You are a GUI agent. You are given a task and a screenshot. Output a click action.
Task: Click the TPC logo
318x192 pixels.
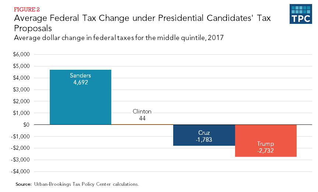click(301, 15)
